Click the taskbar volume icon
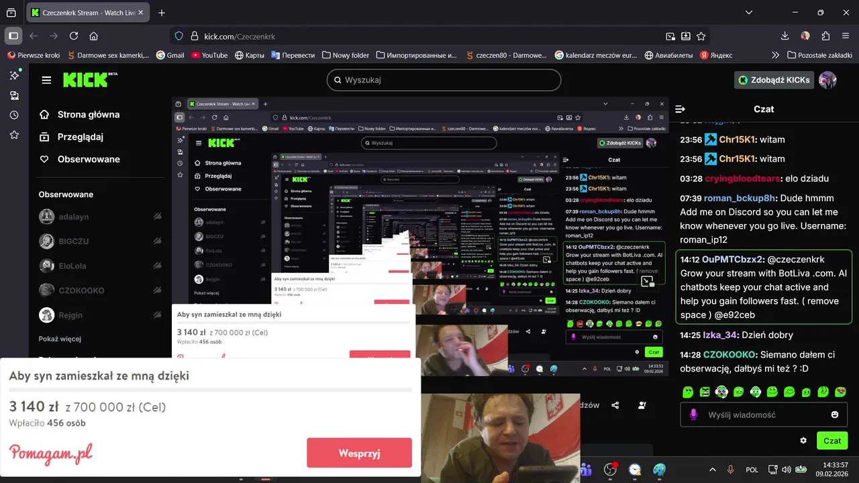Viewport: 859px width, 483px height. [787, 470]
